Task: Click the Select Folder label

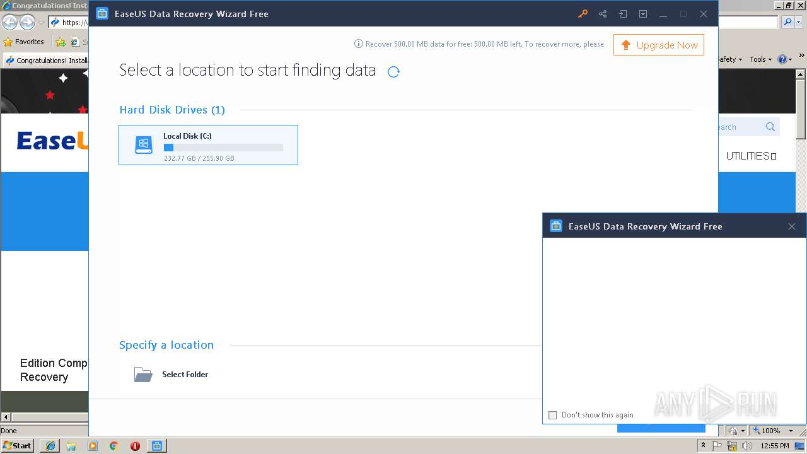Action: point(185,375)
